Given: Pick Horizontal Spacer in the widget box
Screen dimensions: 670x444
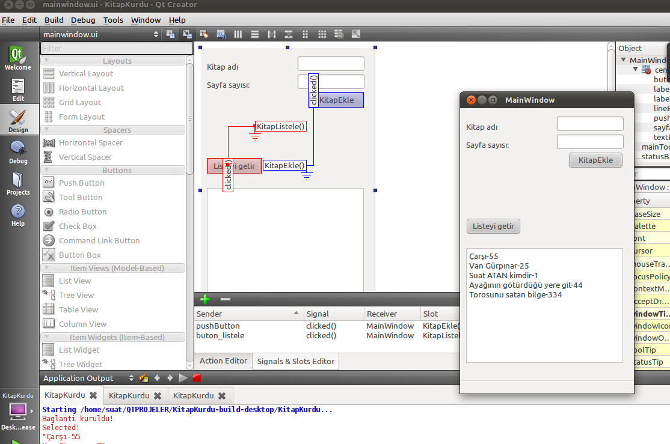Looking at the screenshot, I should click(91, 142).
